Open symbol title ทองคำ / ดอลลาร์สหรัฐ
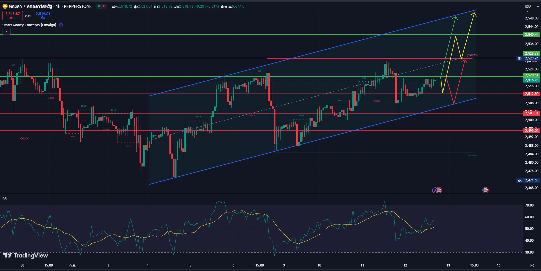This screenshot has width=541, height=271. click(x=30, y=6)
